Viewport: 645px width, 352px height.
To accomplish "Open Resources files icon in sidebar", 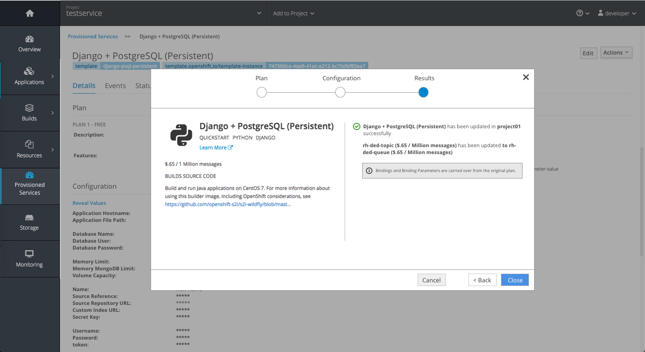I will pyautogui.click(x=29, y=144).
